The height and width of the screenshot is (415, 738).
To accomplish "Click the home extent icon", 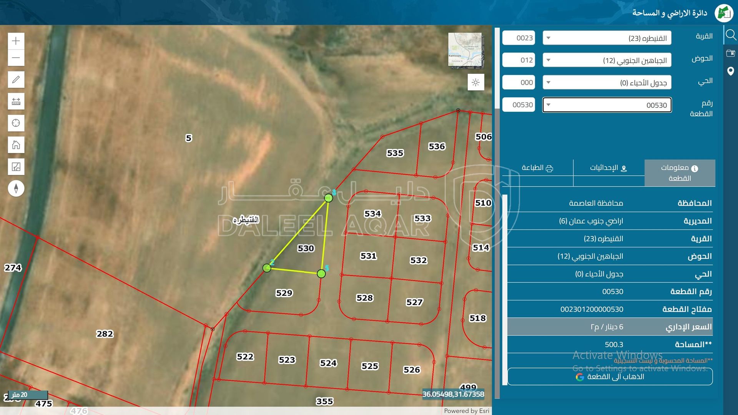I will [16, 145].
